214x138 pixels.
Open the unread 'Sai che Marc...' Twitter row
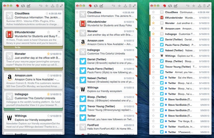coord(180,78)
